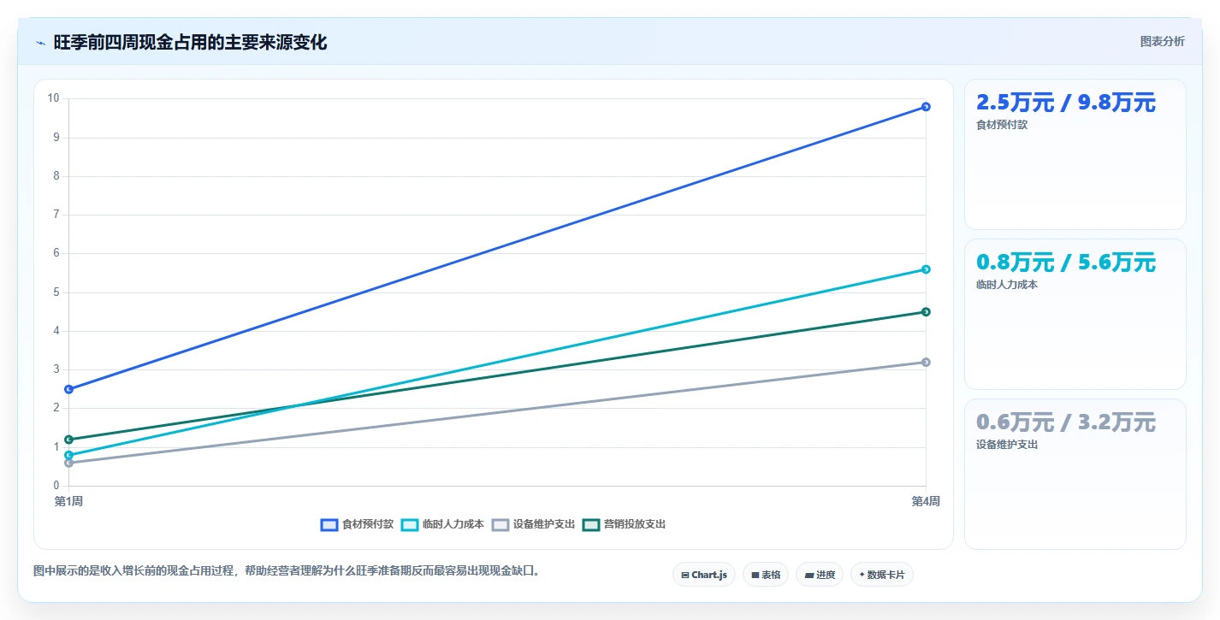This screenshot has width=1220, height=620.
Task: Click the 临时人力成本 card label
Action: (x=1007, y=285)
